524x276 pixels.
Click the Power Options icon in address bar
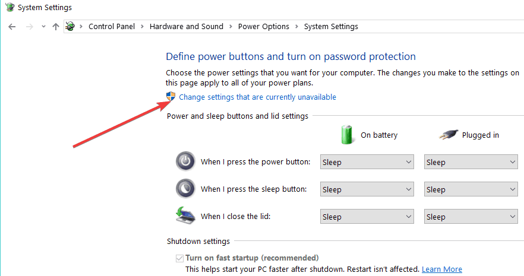click(x=70, y=26)
